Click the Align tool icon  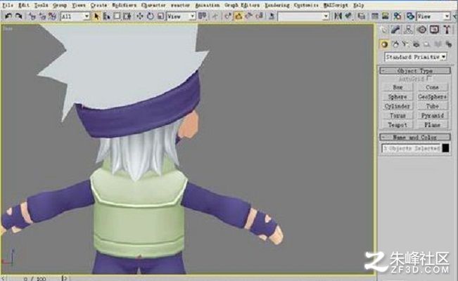348,16
